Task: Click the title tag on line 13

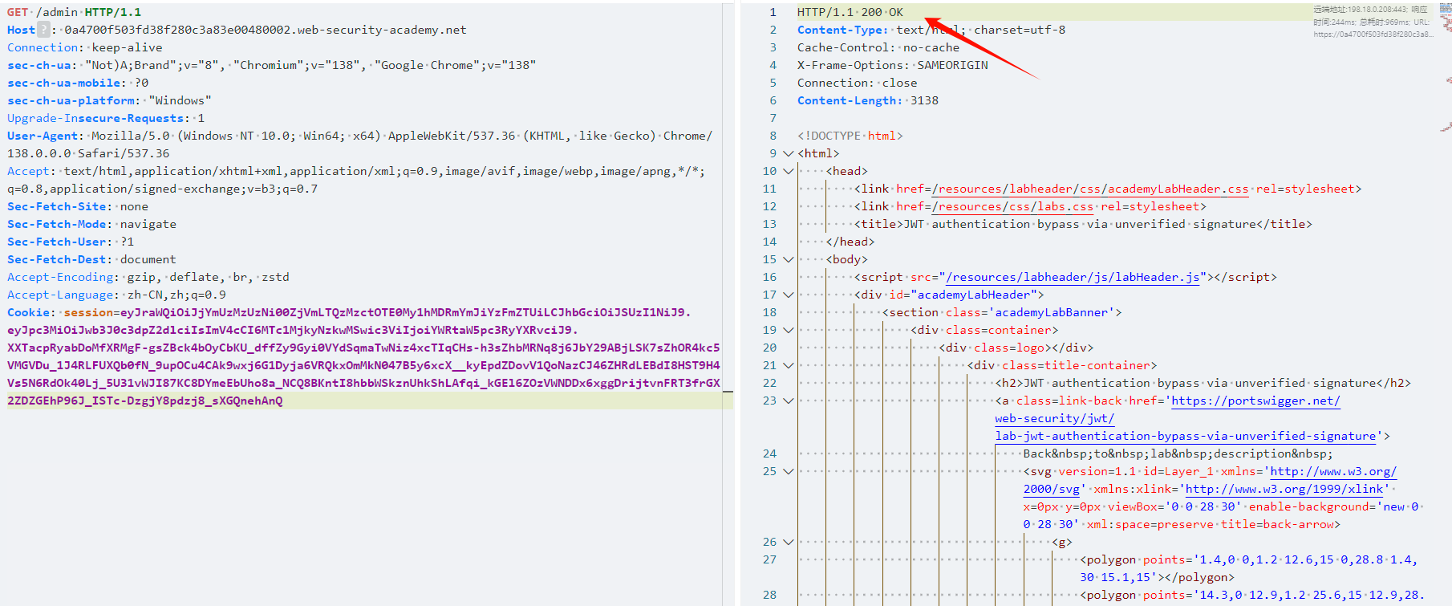Action: pyautogui.click(x=1083, y=224)
